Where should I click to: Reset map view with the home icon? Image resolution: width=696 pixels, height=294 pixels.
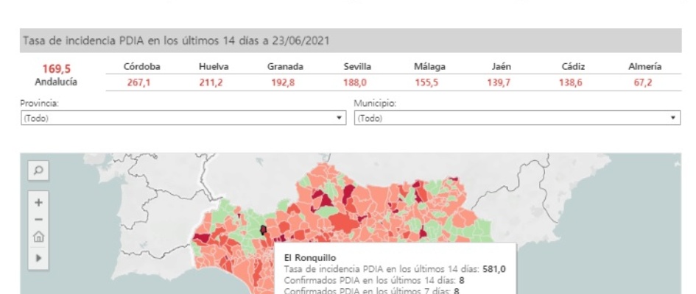coord(39,236)
